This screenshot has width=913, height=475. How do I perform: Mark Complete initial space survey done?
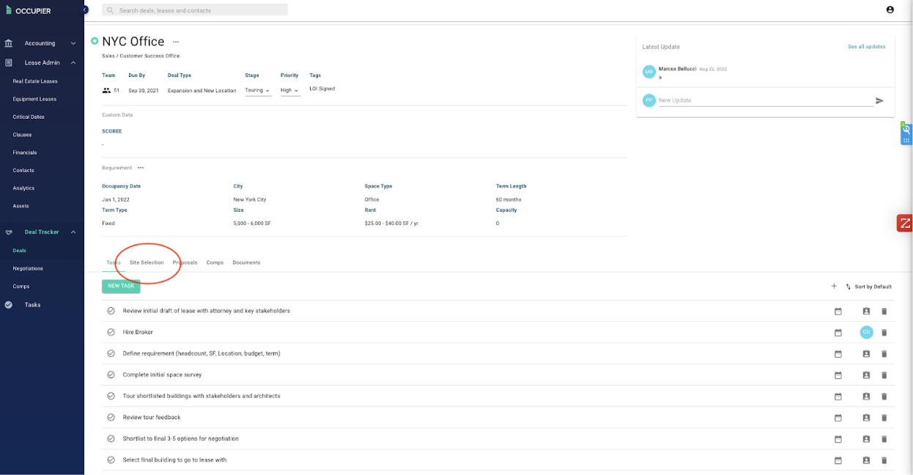pyautogui.click(x=111, y=375)
